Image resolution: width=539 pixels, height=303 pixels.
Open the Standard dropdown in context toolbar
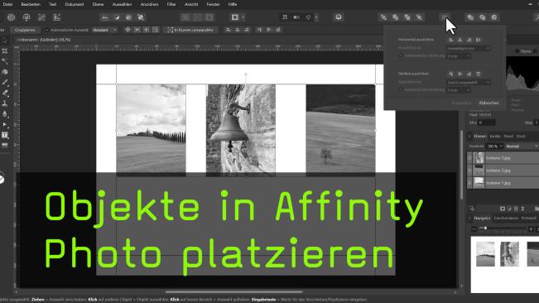point(104,31)
